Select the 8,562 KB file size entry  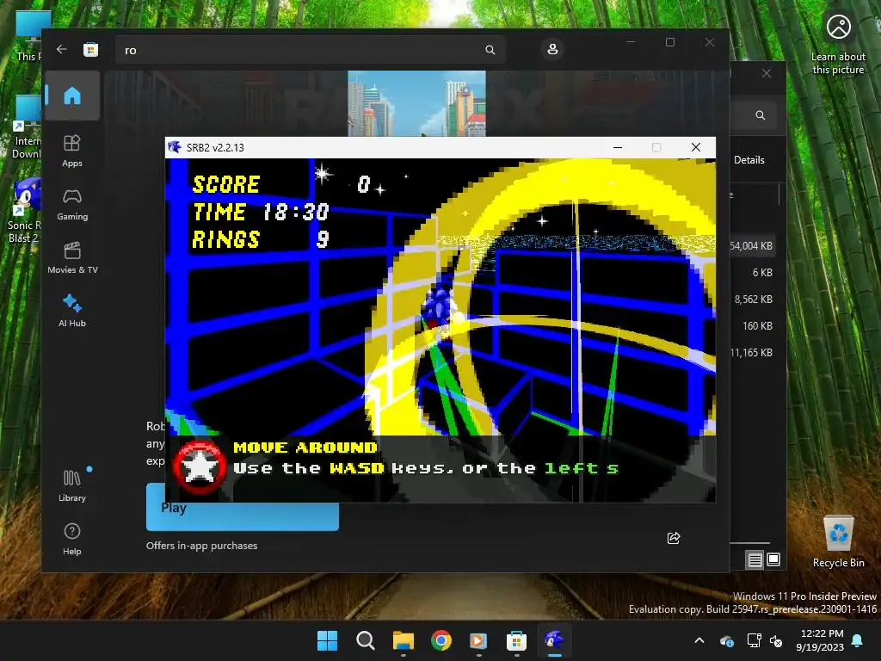tap(753, 299)
